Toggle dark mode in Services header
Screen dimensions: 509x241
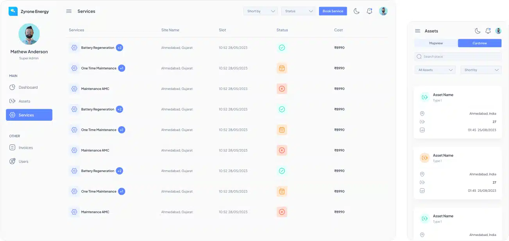357,11
